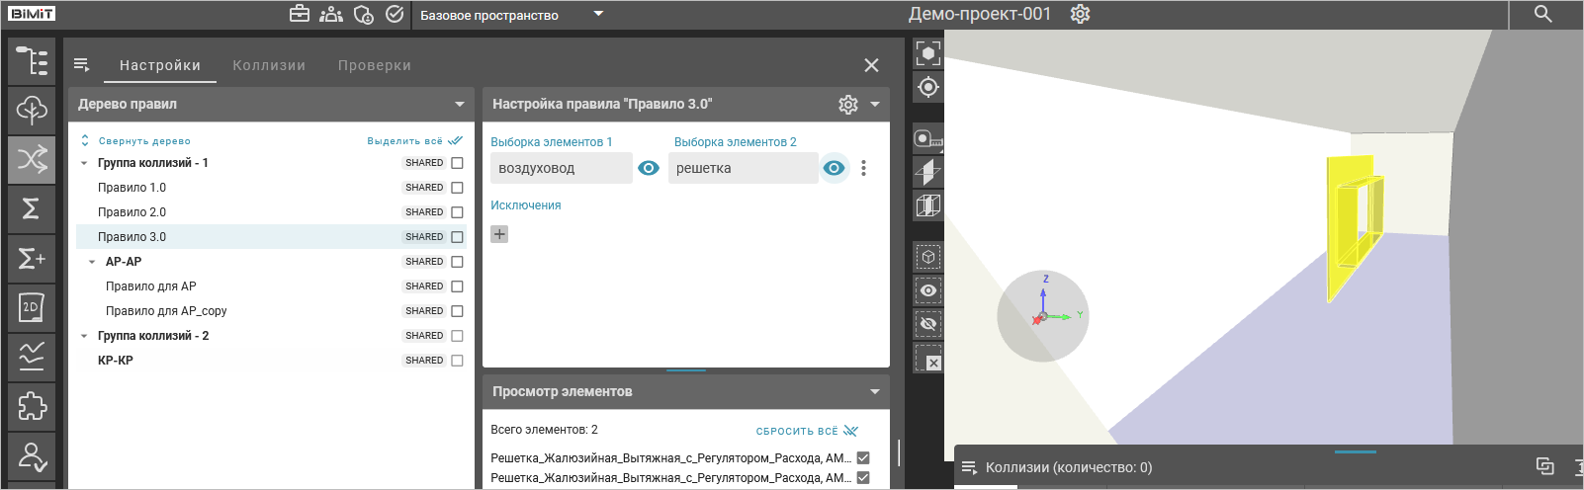The height and width of the screenshot is (490, 1584).
Task: Open project settings gear next to Демо-проект-001
Action: point(1080,14)
